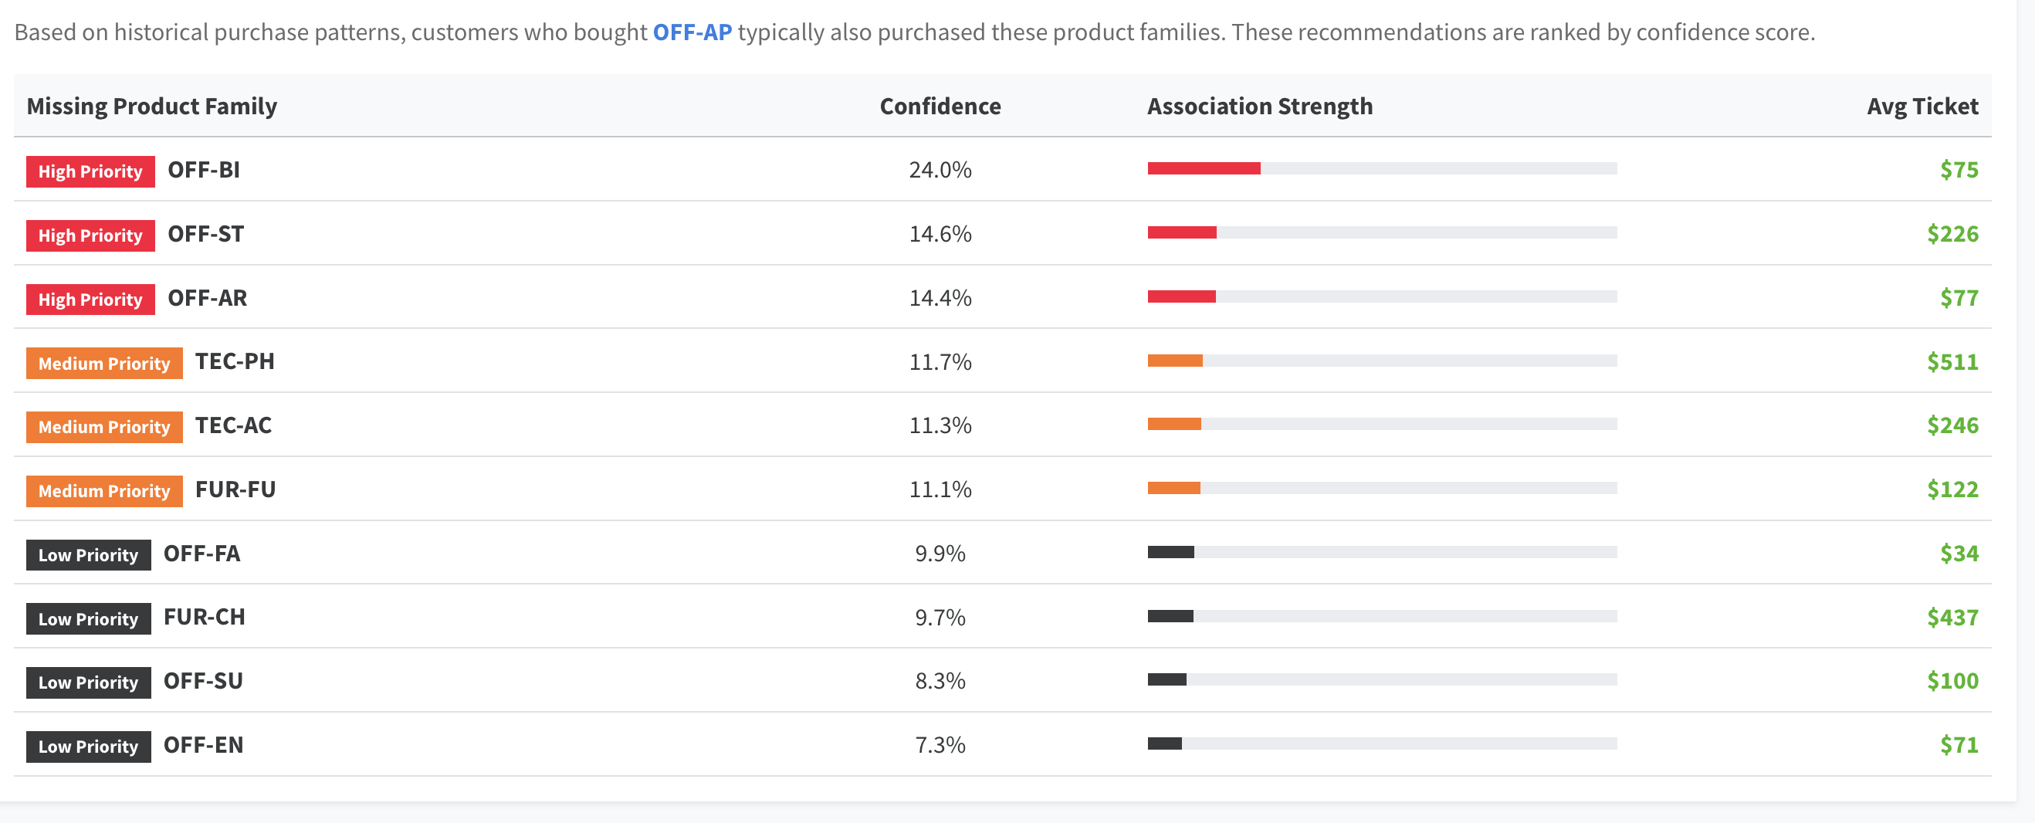The width and height of the screenshot is (2035, 823).
Task: Click the Avg Ticket column header
Action: coord(1922,107)
